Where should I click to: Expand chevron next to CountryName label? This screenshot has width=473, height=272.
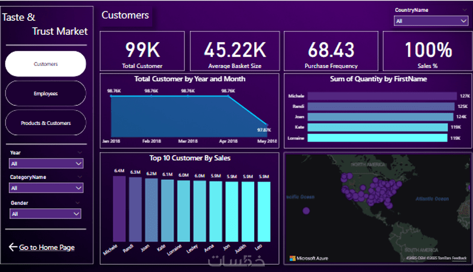[465, 10]
